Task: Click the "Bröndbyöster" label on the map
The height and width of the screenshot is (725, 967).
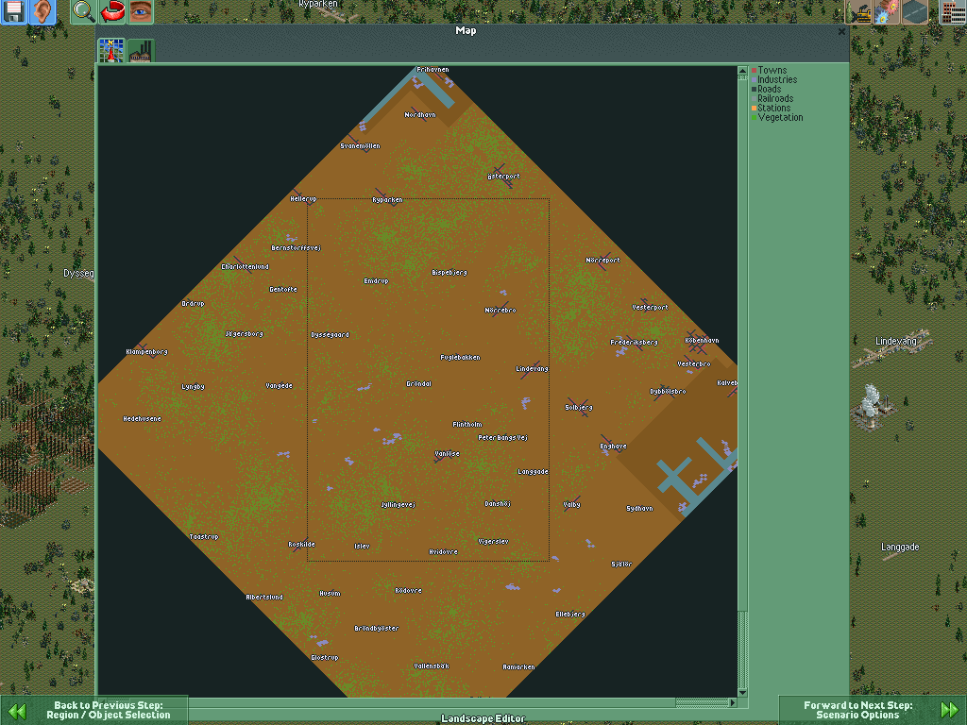Action: 376,629
